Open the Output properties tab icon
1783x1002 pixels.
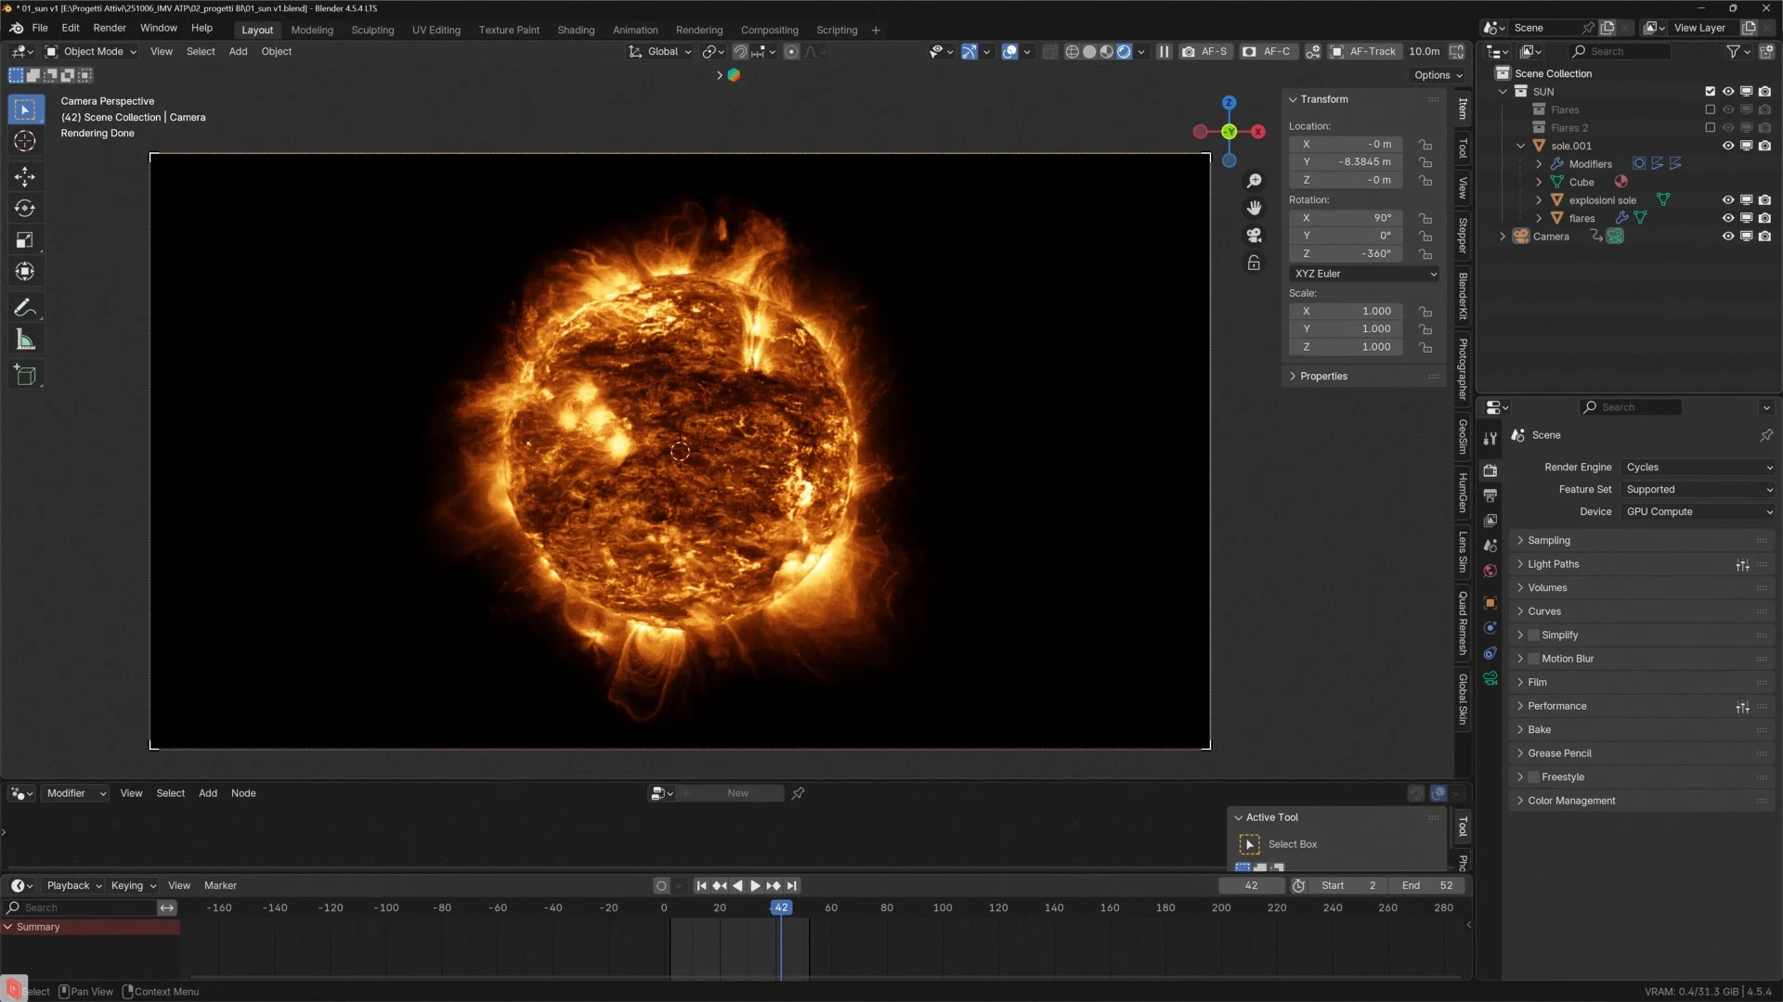1490,495
